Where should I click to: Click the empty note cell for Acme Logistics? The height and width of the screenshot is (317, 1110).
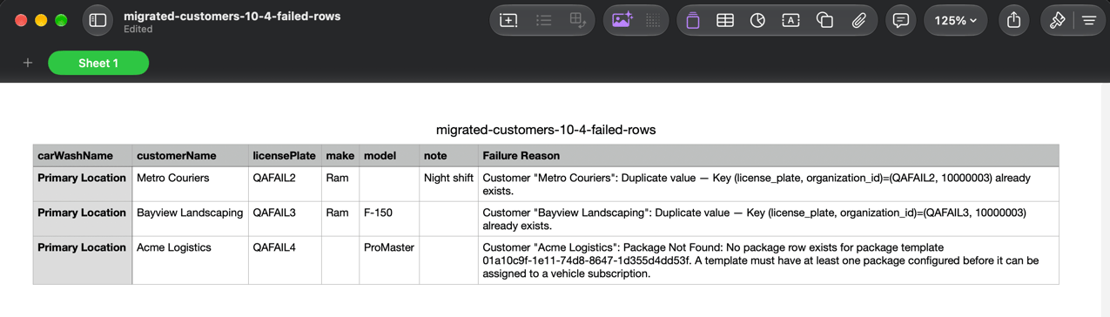pos(449,260)
